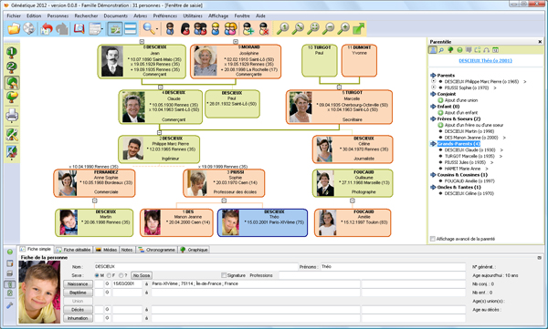Click the two children toolbar icon
The height and width of the screenshot is (329, 548).
point(231,28)
